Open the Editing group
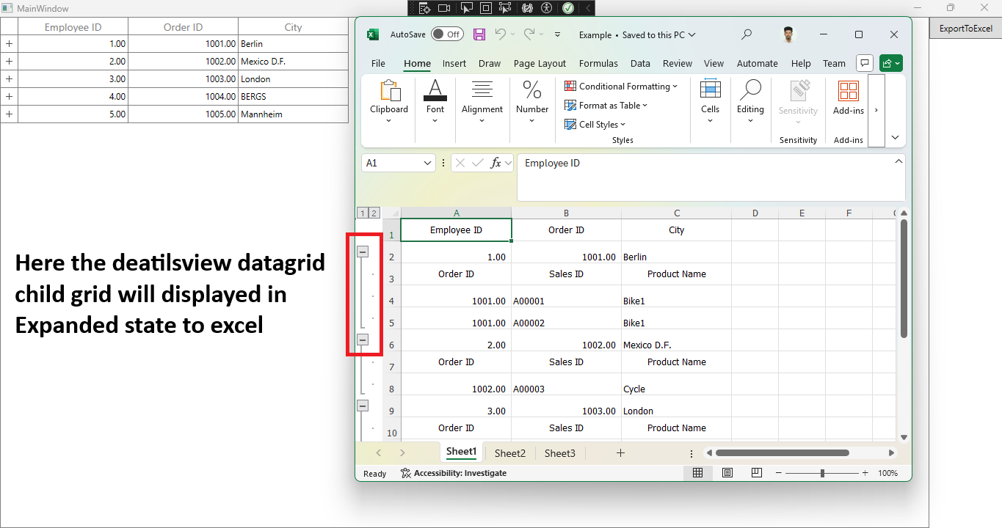The height and width of the screenshot is (528, 1002). [750, 102]
